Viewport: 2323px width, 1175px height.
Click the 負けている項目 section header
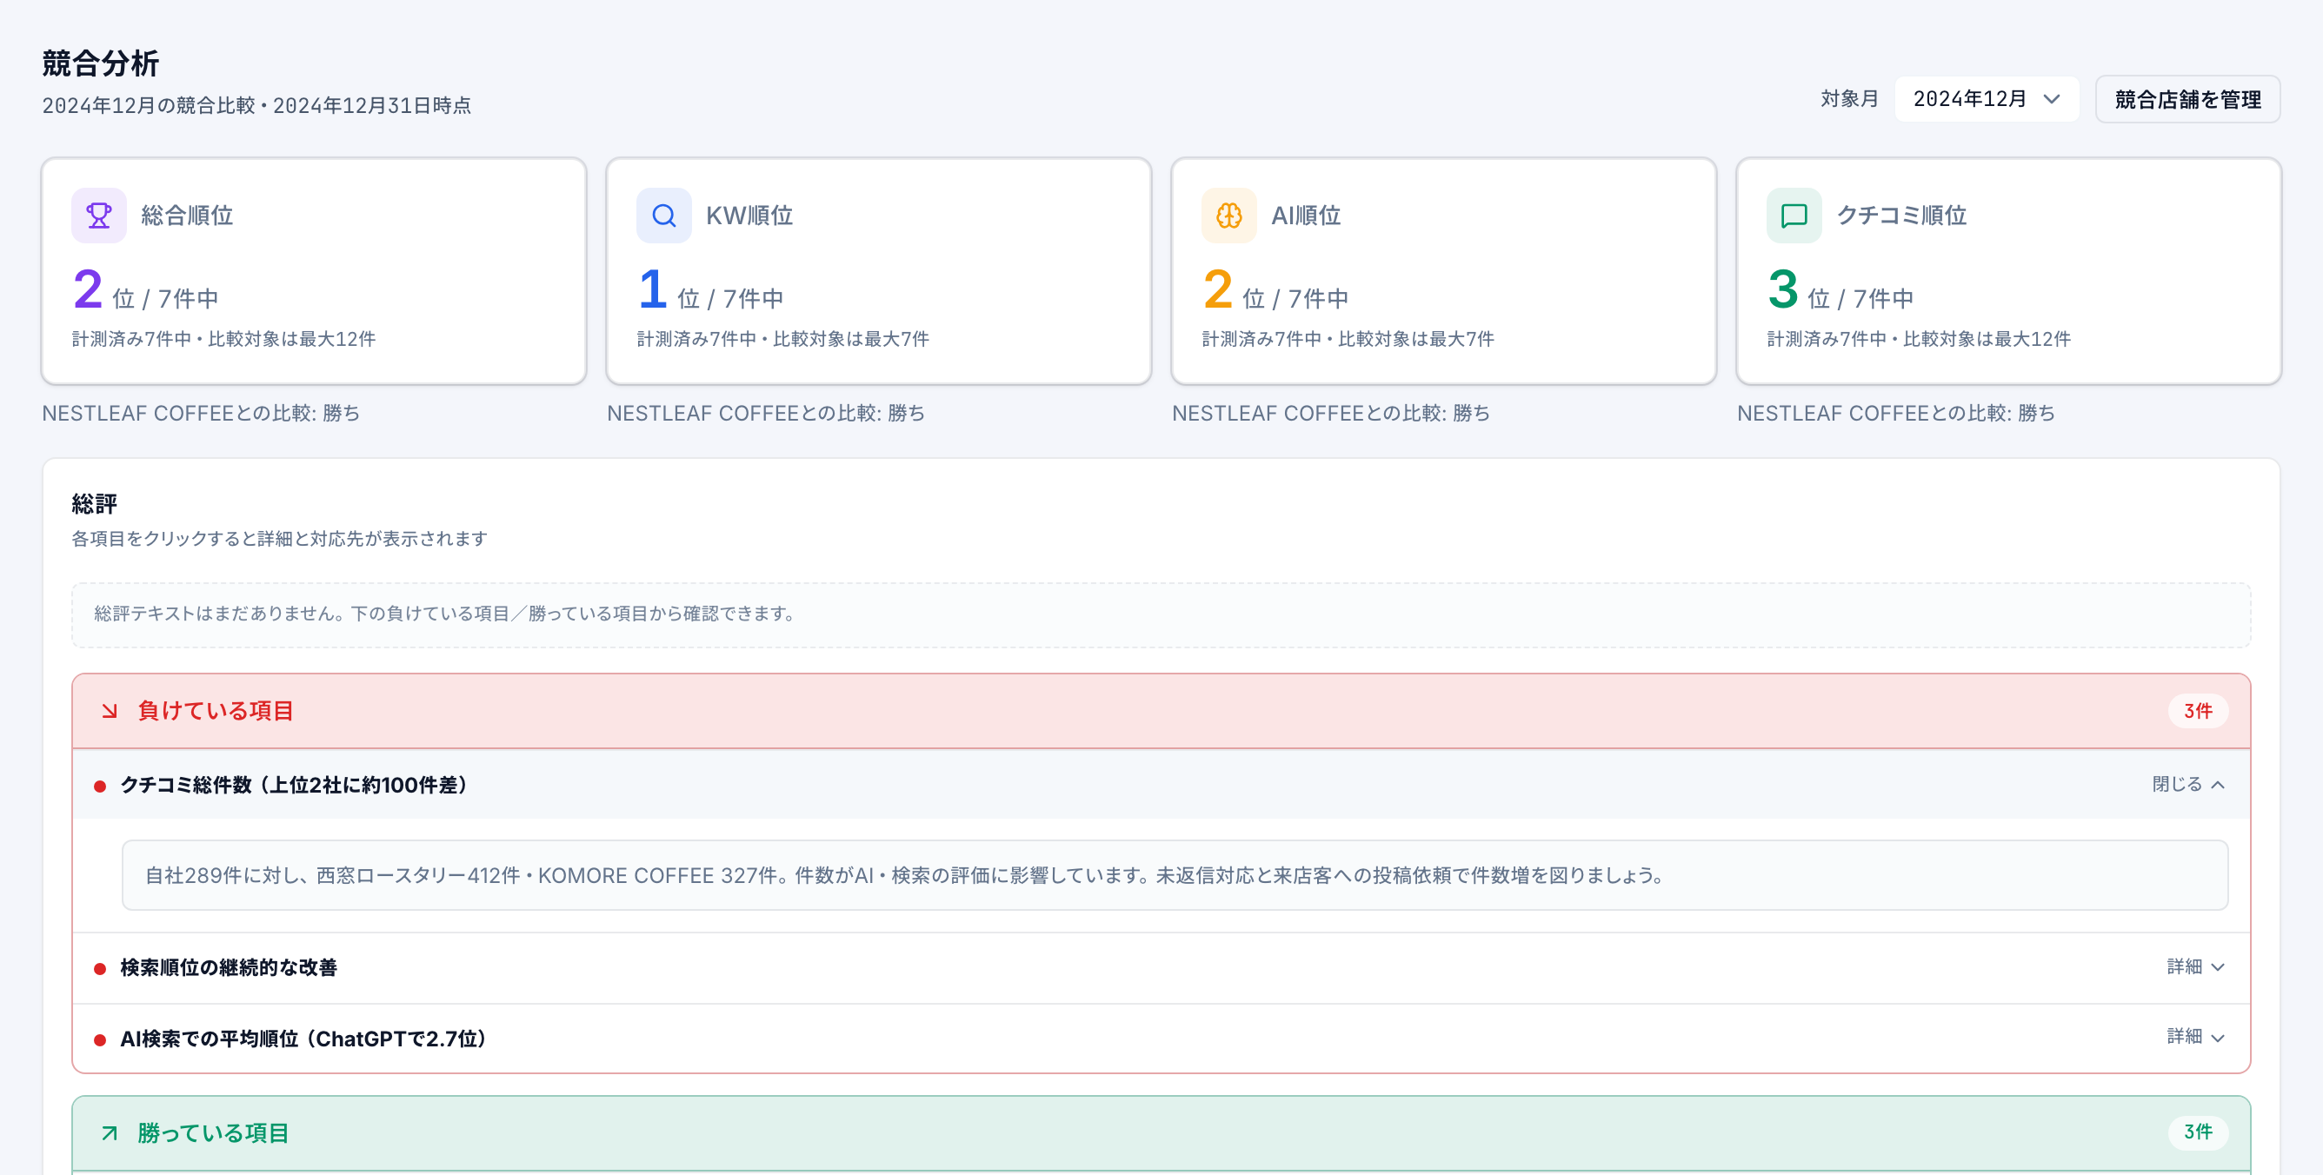point(1161,712)
